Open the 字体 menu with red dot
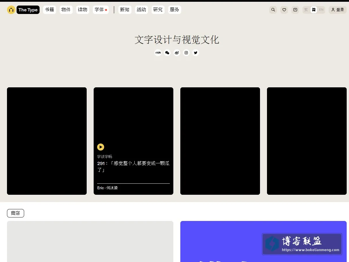This screenshot has width=349, height=262. [x=101, y=10]
